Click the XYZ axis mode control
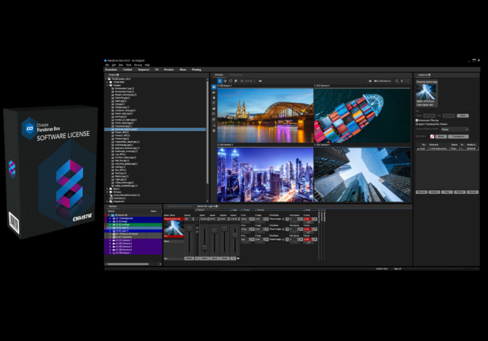Viewport: 488px width, 341px height. pyautogui.click(x=249, y=81)
